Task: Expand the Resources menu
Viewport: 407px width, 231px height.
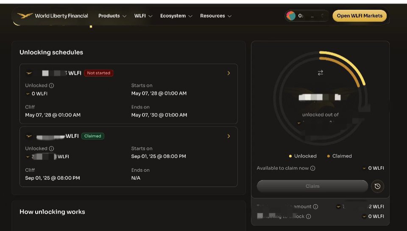Action: pos(216,16)
